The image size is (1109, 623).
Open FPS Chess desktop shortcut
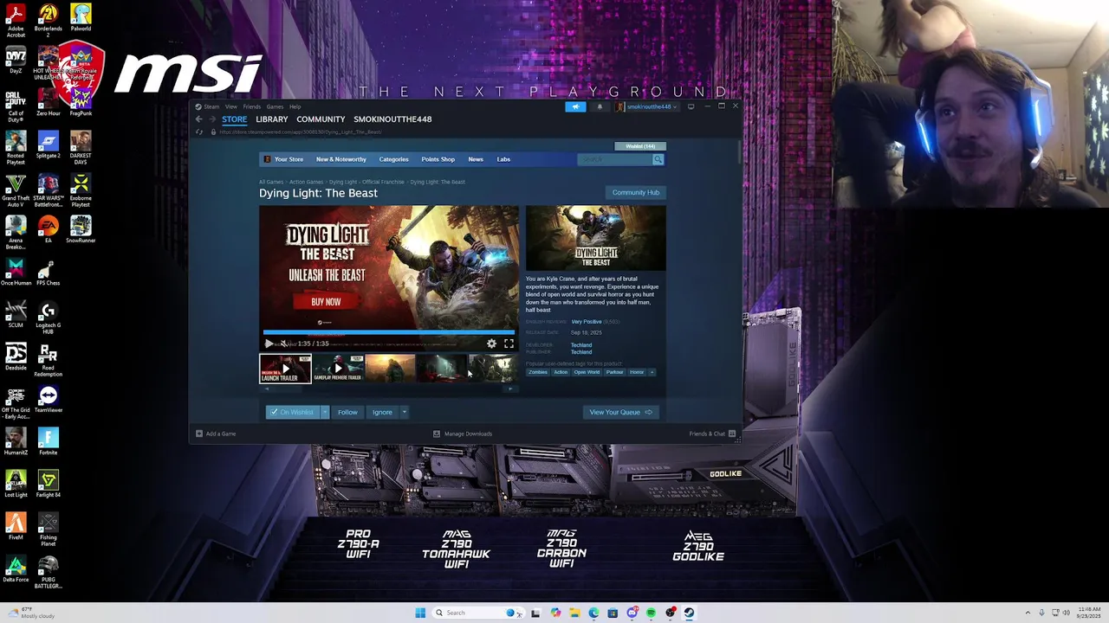click(48, 272)
